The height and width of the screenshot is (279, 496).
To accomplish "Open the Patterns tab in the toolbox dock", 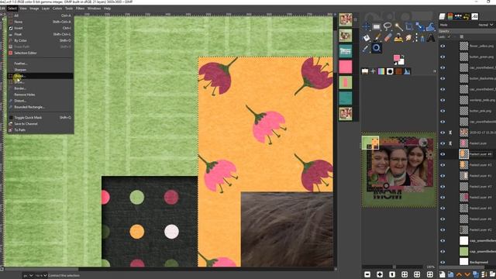I will (398, 71).
